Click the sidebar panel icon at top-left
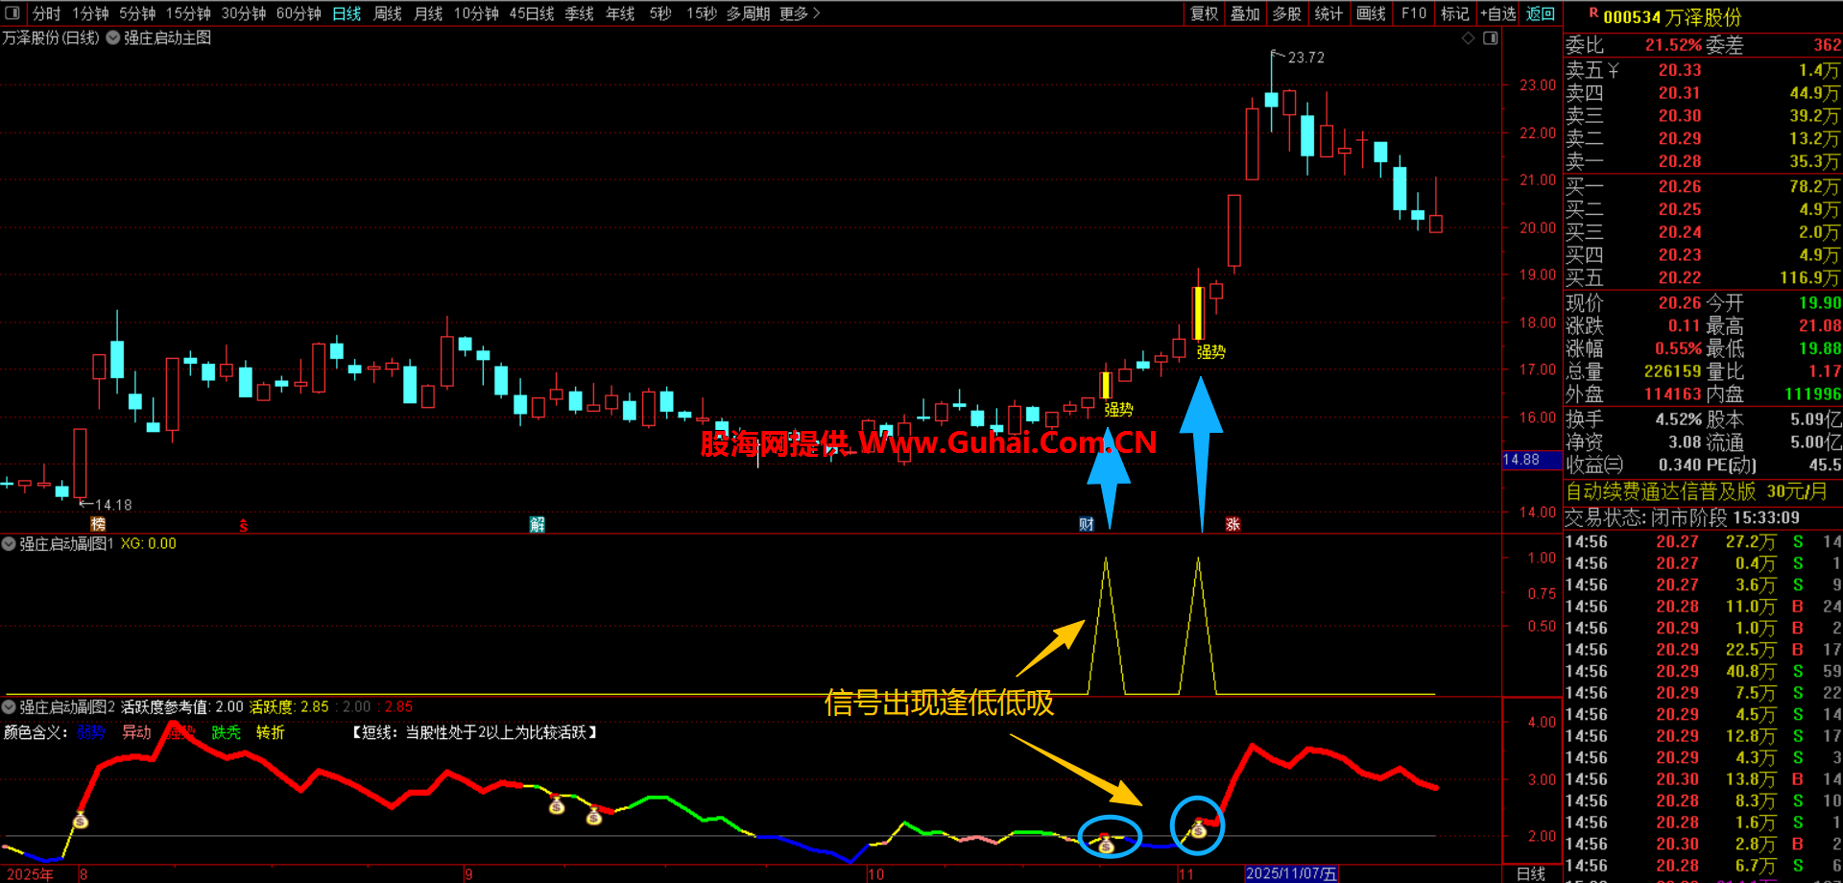 pos(12,13)
